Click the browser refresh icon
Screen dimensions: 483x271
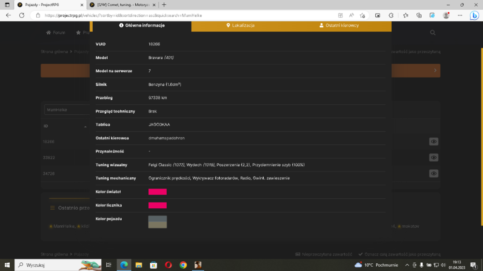tap(22, 15)
